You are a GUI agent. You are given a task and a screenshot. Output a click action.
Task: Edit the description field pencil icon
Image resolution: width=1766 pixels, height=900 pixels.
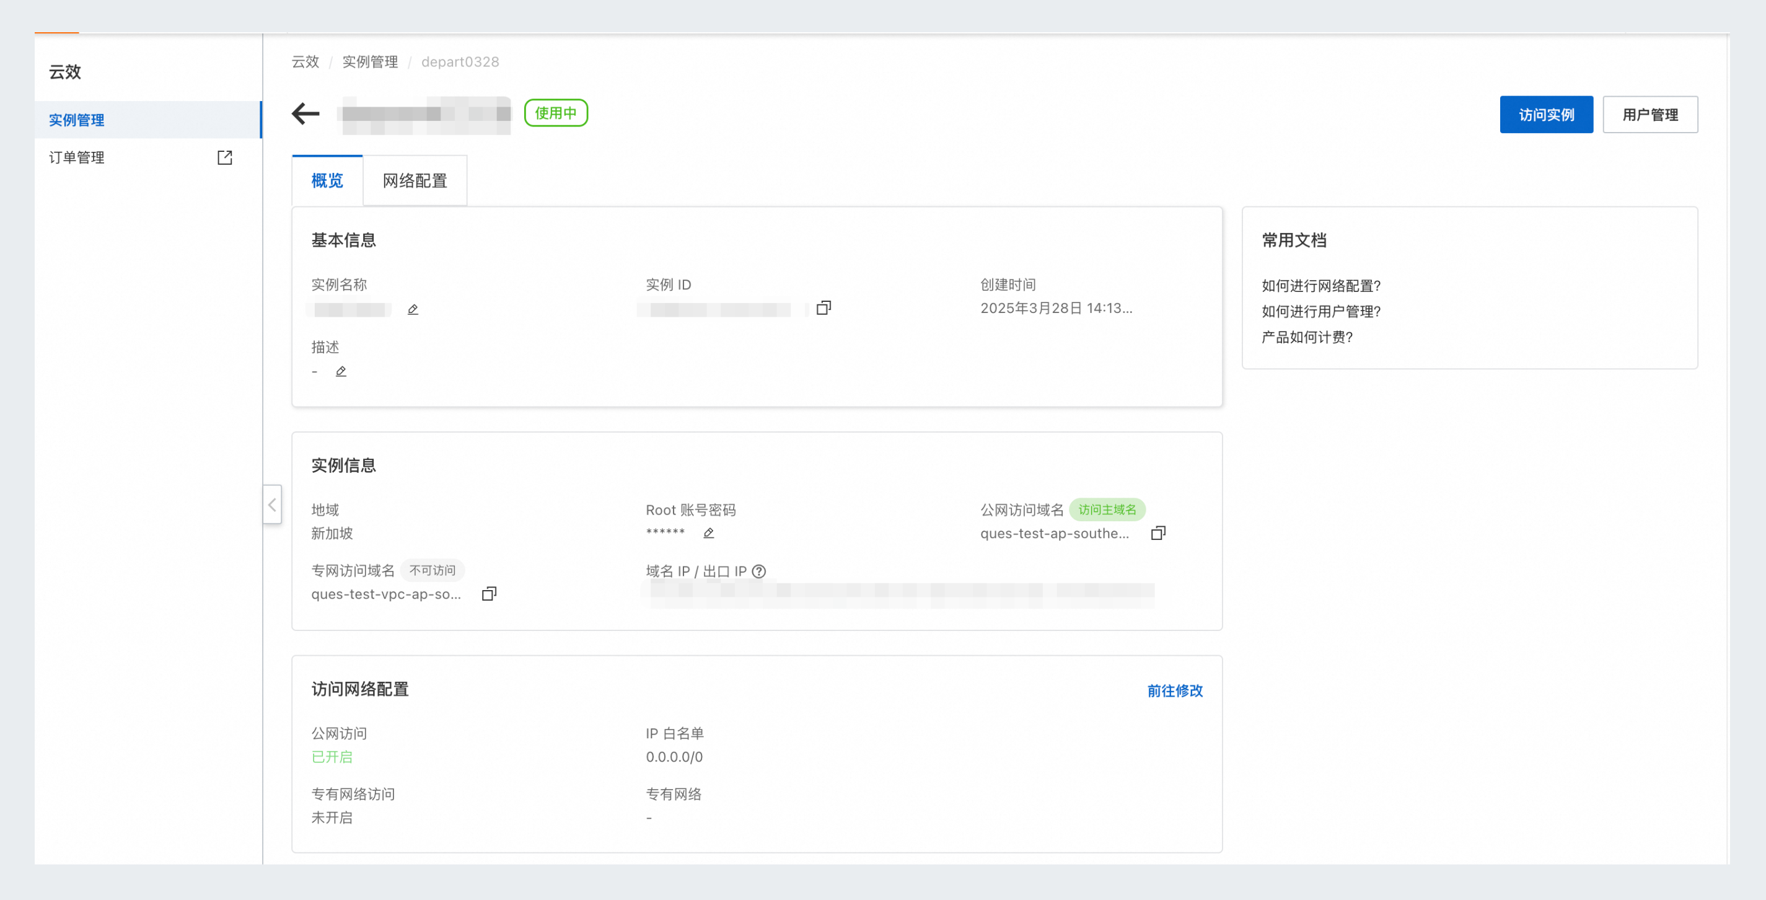tap(341, 372)
